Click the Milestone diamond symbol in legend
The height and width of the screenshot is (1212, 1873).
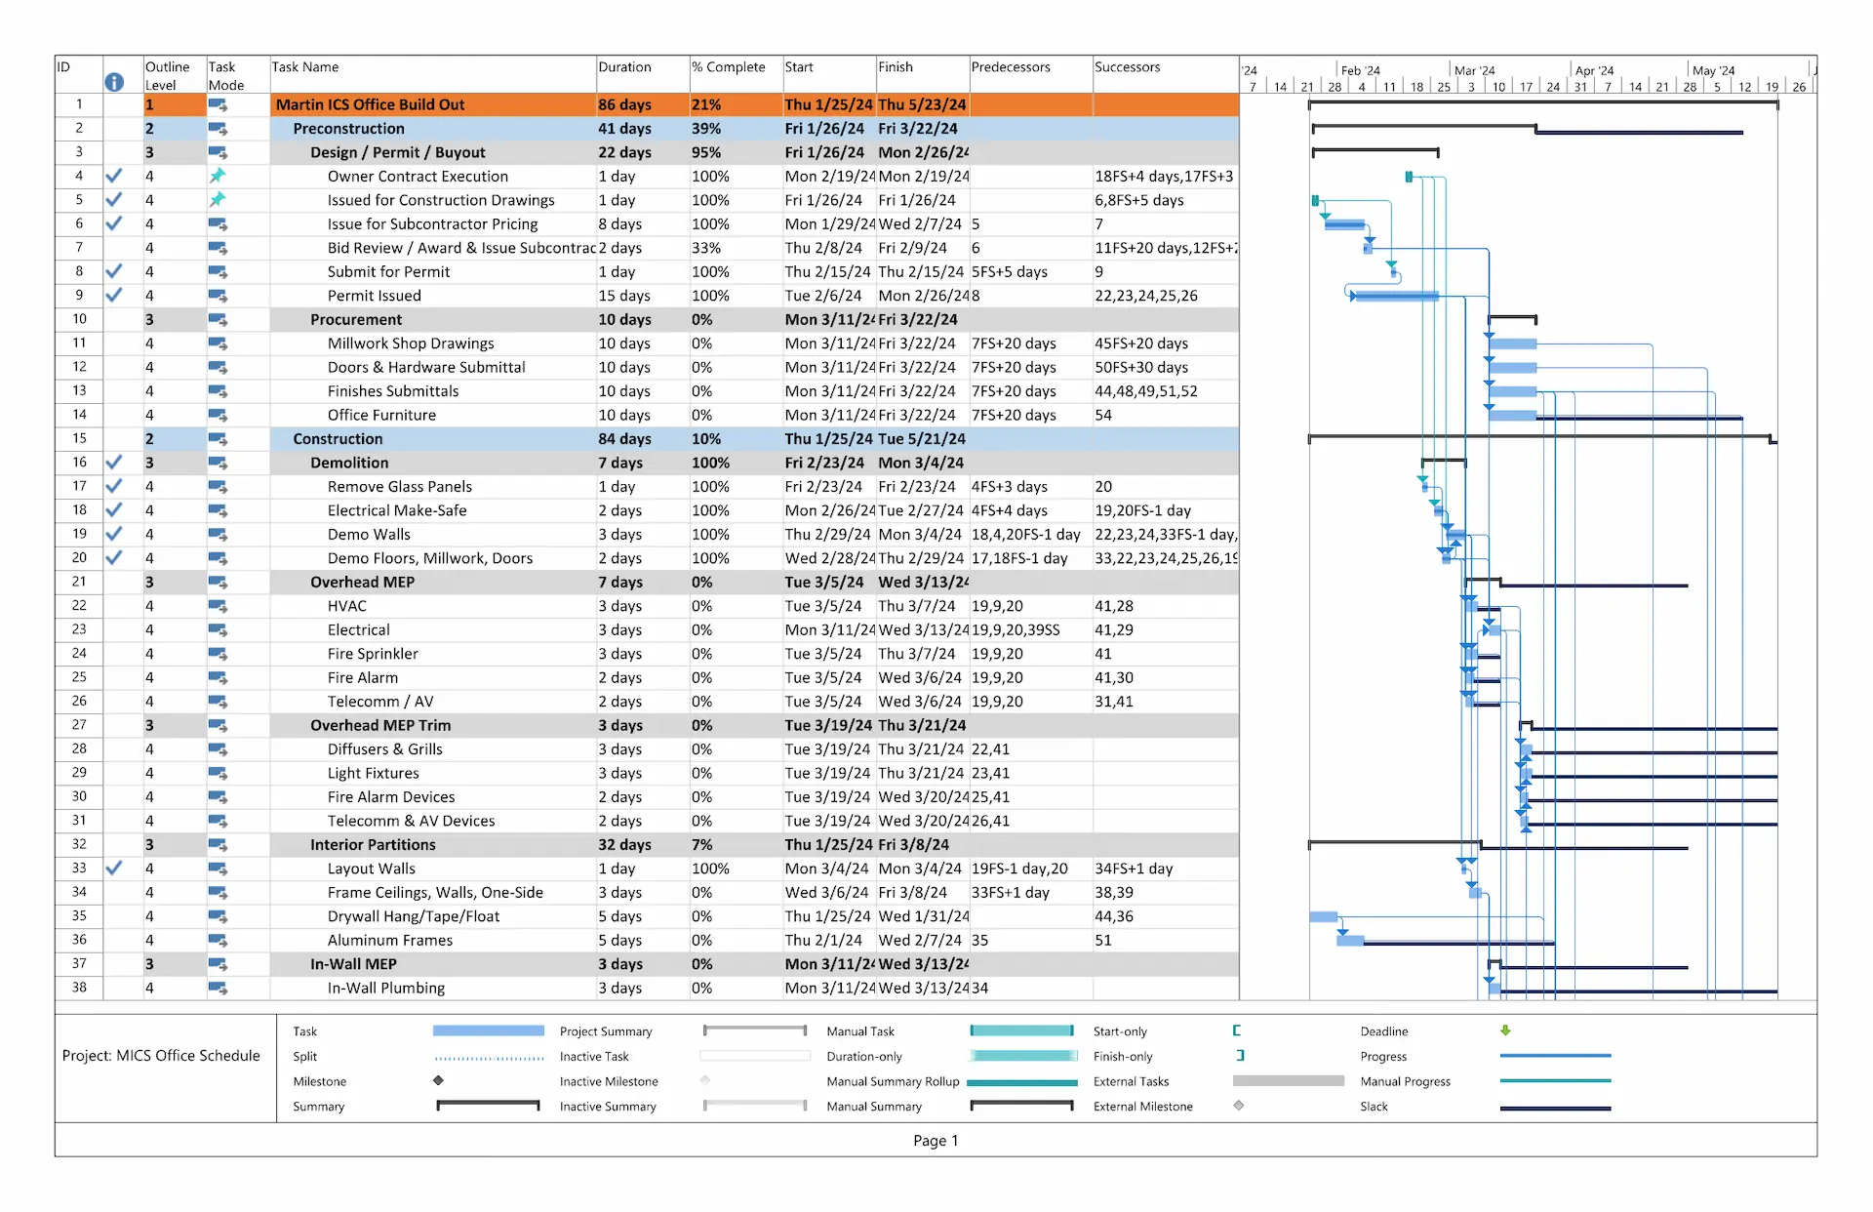(439, 1080)
